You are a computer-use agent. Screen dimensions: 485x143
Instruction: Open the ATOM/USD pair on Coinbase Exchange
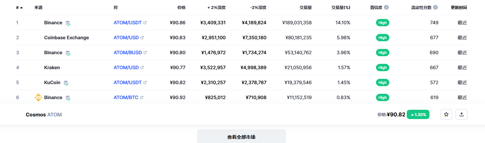pyautogui.click(x=126, y=38)
